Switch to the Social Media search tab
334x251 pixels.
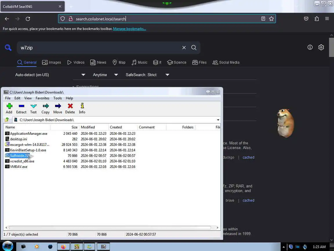[226, 62]
